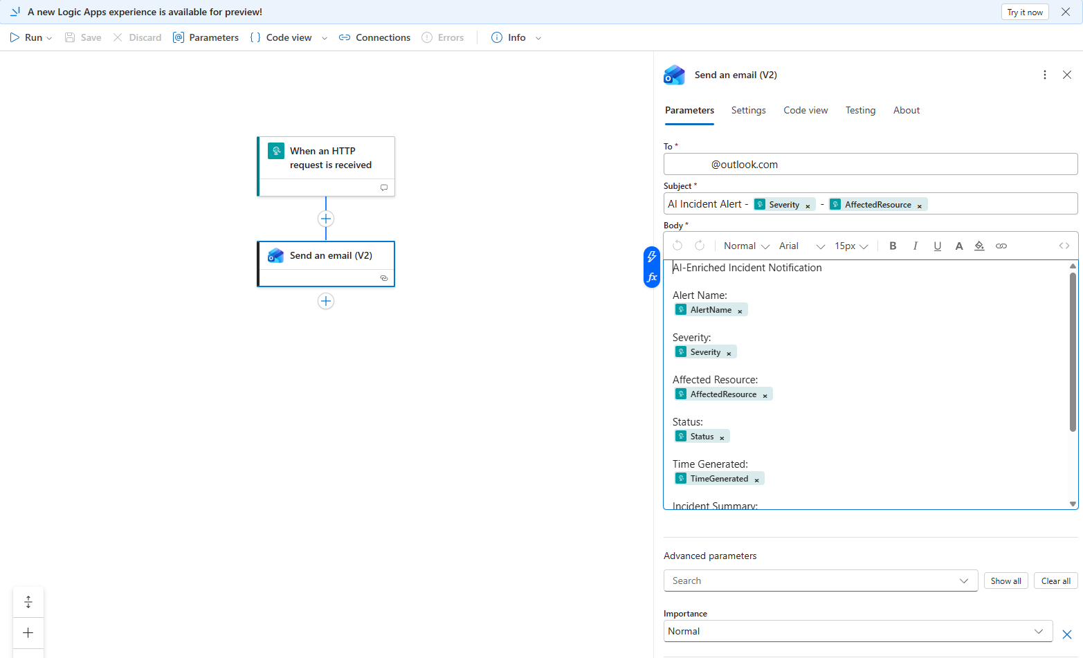Remove Severity token from Subject
The width and height of the screenshot is (1083, 658).
pyautogui.click(x=808, y=206)
